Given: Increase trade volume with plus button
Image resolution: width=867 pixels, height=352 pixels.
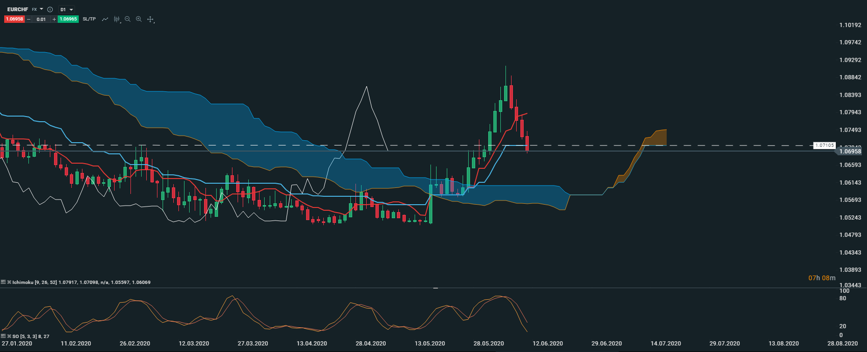Looking at the screenshot, I should (54, 19).
